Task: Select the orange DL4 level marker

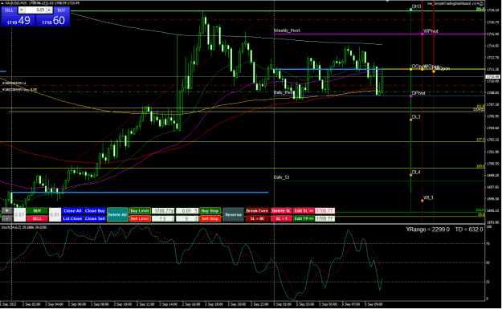Action: [411, 175]
